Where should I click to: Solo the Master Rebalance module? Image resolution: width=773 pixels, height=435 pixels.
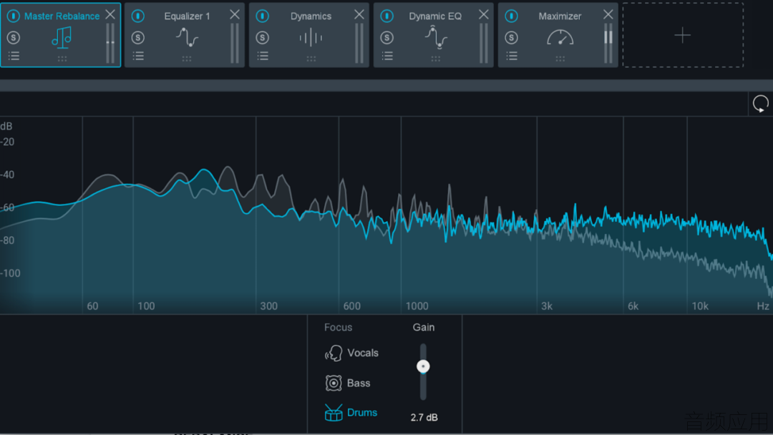[x=14, y=37]
